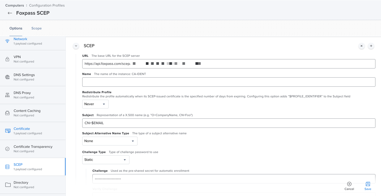
Task: Click the Save floppy disk icon
Action: (368, 184)
